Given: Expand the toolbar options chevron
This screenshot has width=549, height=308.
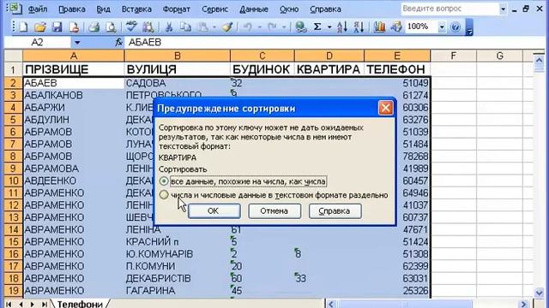Looking at the screenshot, I should 469,28.
